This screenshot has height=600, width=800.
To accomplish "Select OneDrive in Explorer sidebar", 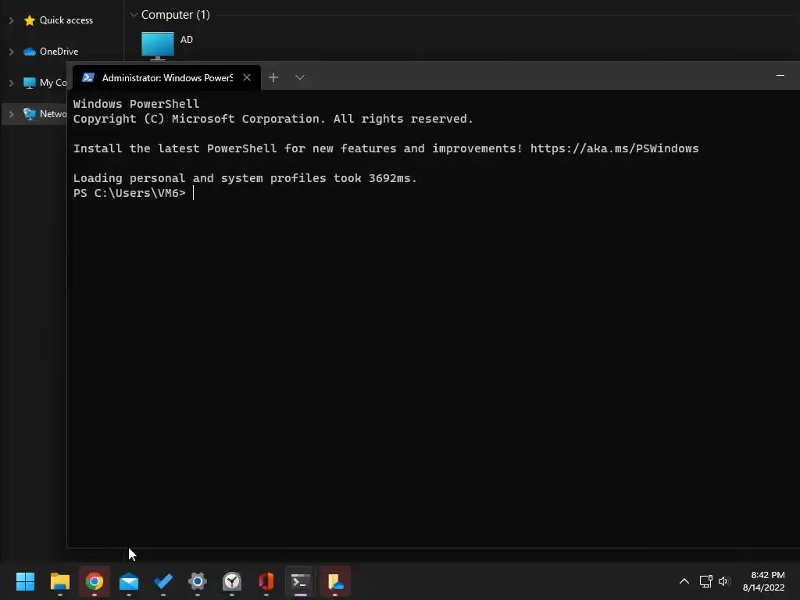I will (x=59, y=52).
